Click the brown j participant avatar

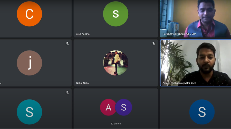point(29,63)
